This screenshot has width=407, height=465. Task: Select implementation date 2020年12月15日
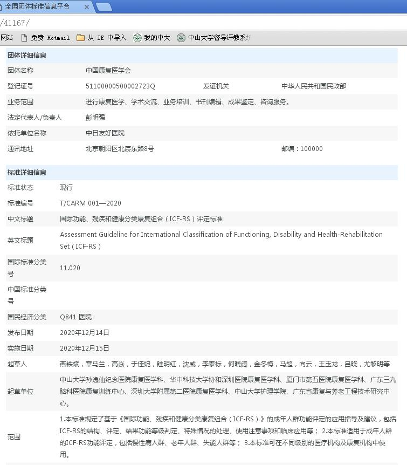(x=85, y=348)
